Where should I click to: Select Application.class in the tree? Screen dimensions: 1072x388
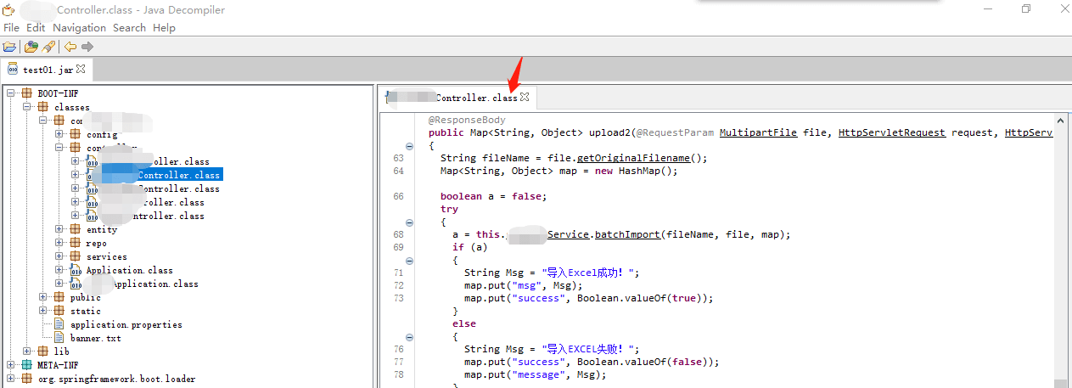(x=129, y=270)
